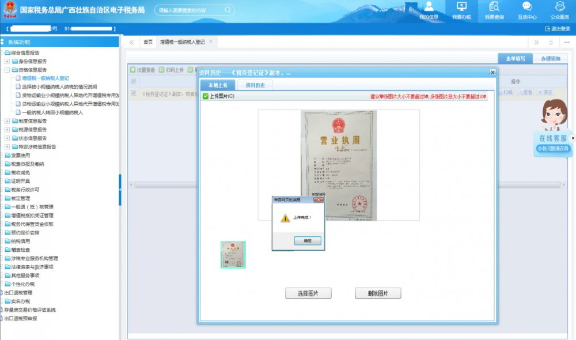
Task: Open 我要查询 search icon
Action: pos(494,7)
